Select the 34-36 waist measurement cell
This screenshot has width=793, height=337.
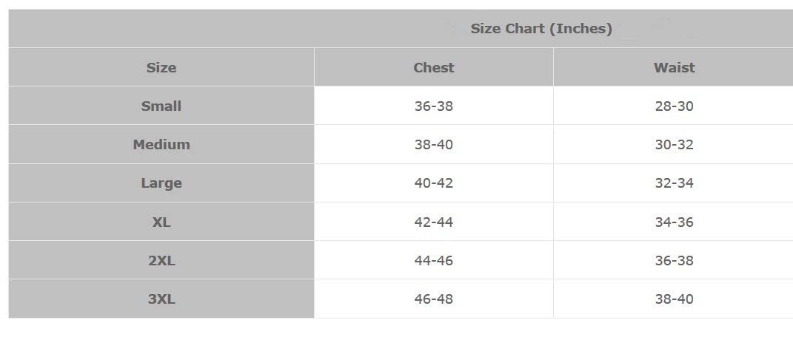click(x=674, y=222)
